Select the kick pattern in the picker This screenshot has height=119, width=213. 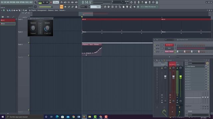tap(8, 20)
